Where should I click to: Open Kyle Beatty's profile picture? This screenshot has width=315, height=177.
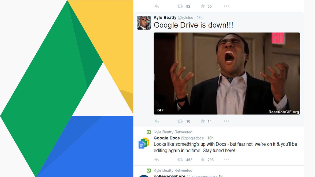coord(144,23)
